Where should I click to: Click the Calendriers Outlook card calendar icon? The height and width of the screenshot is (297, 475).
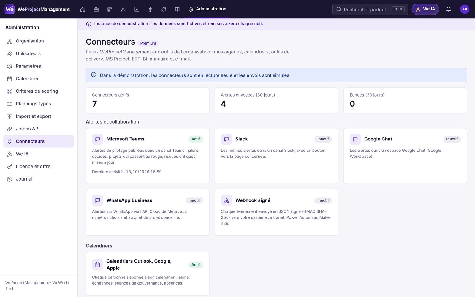click(98, 265)
